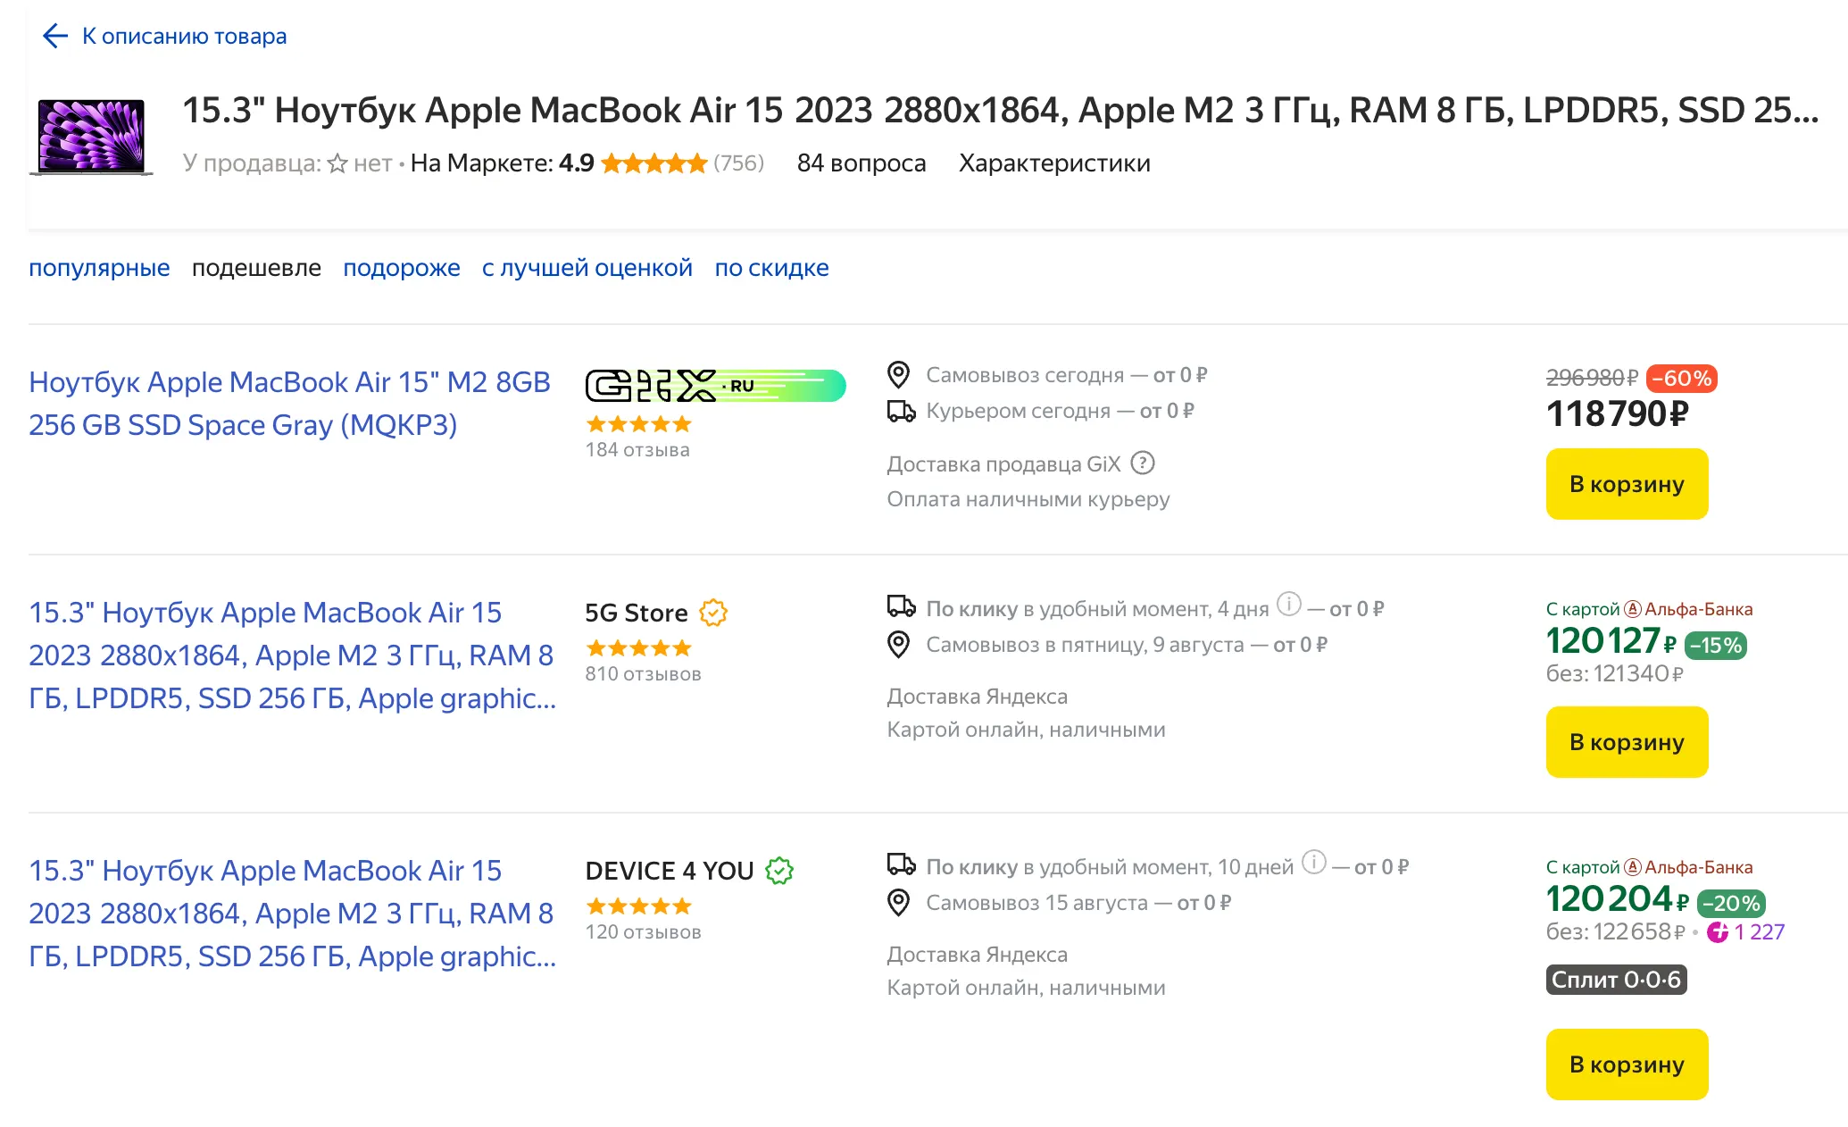Click the DEVICE 4 YOU green verified badge
1848x1127 pixels.
click(779, 871)
